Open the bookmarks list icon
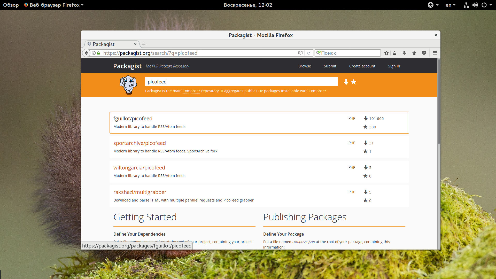This screenshot has height=279, width=496. [394, 53]
